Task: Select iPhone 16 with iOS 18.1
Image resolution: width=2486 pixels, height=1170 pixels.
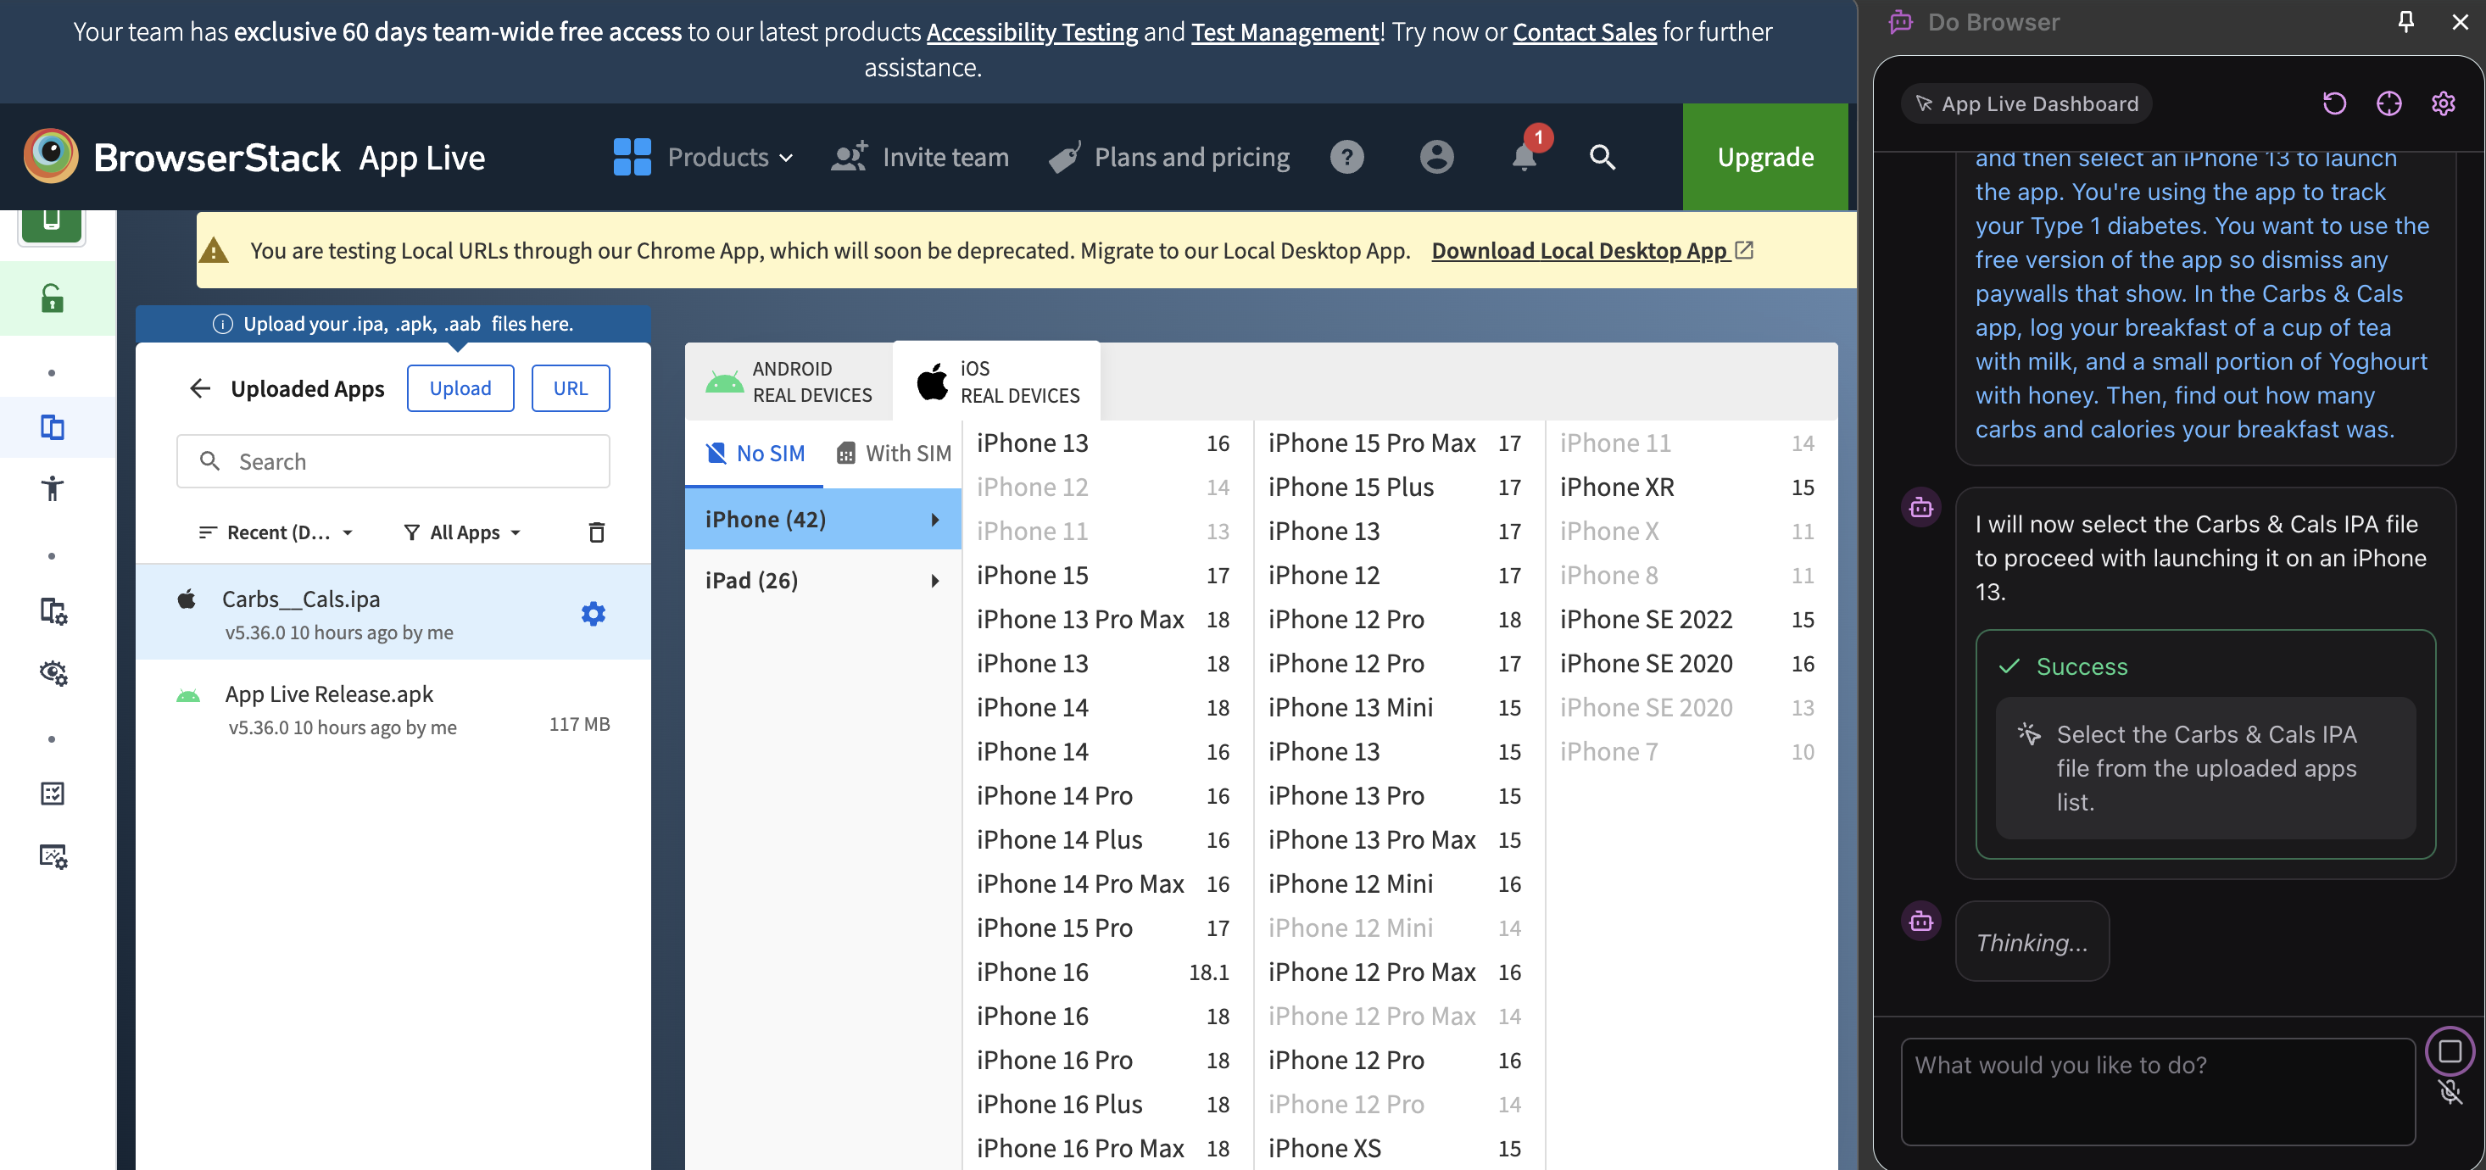Action: [x=1103, y=972]
